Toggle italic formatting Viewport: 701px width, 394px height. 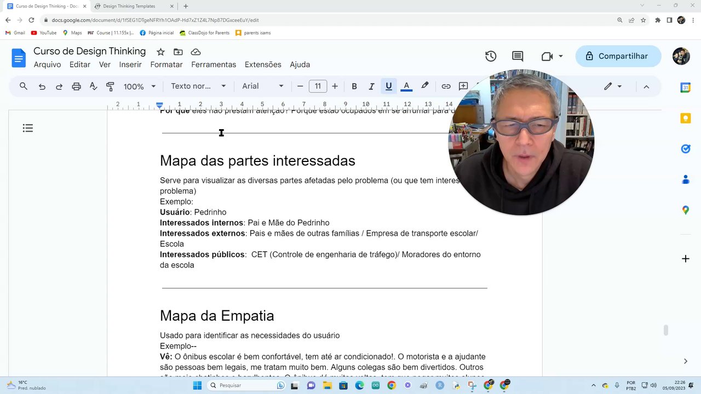click(x=371, y=86)
